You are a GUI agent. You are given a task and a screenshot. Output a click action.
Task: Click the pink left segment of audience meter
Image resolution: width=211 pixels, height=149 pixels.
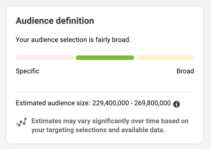[x=45, y=58]
